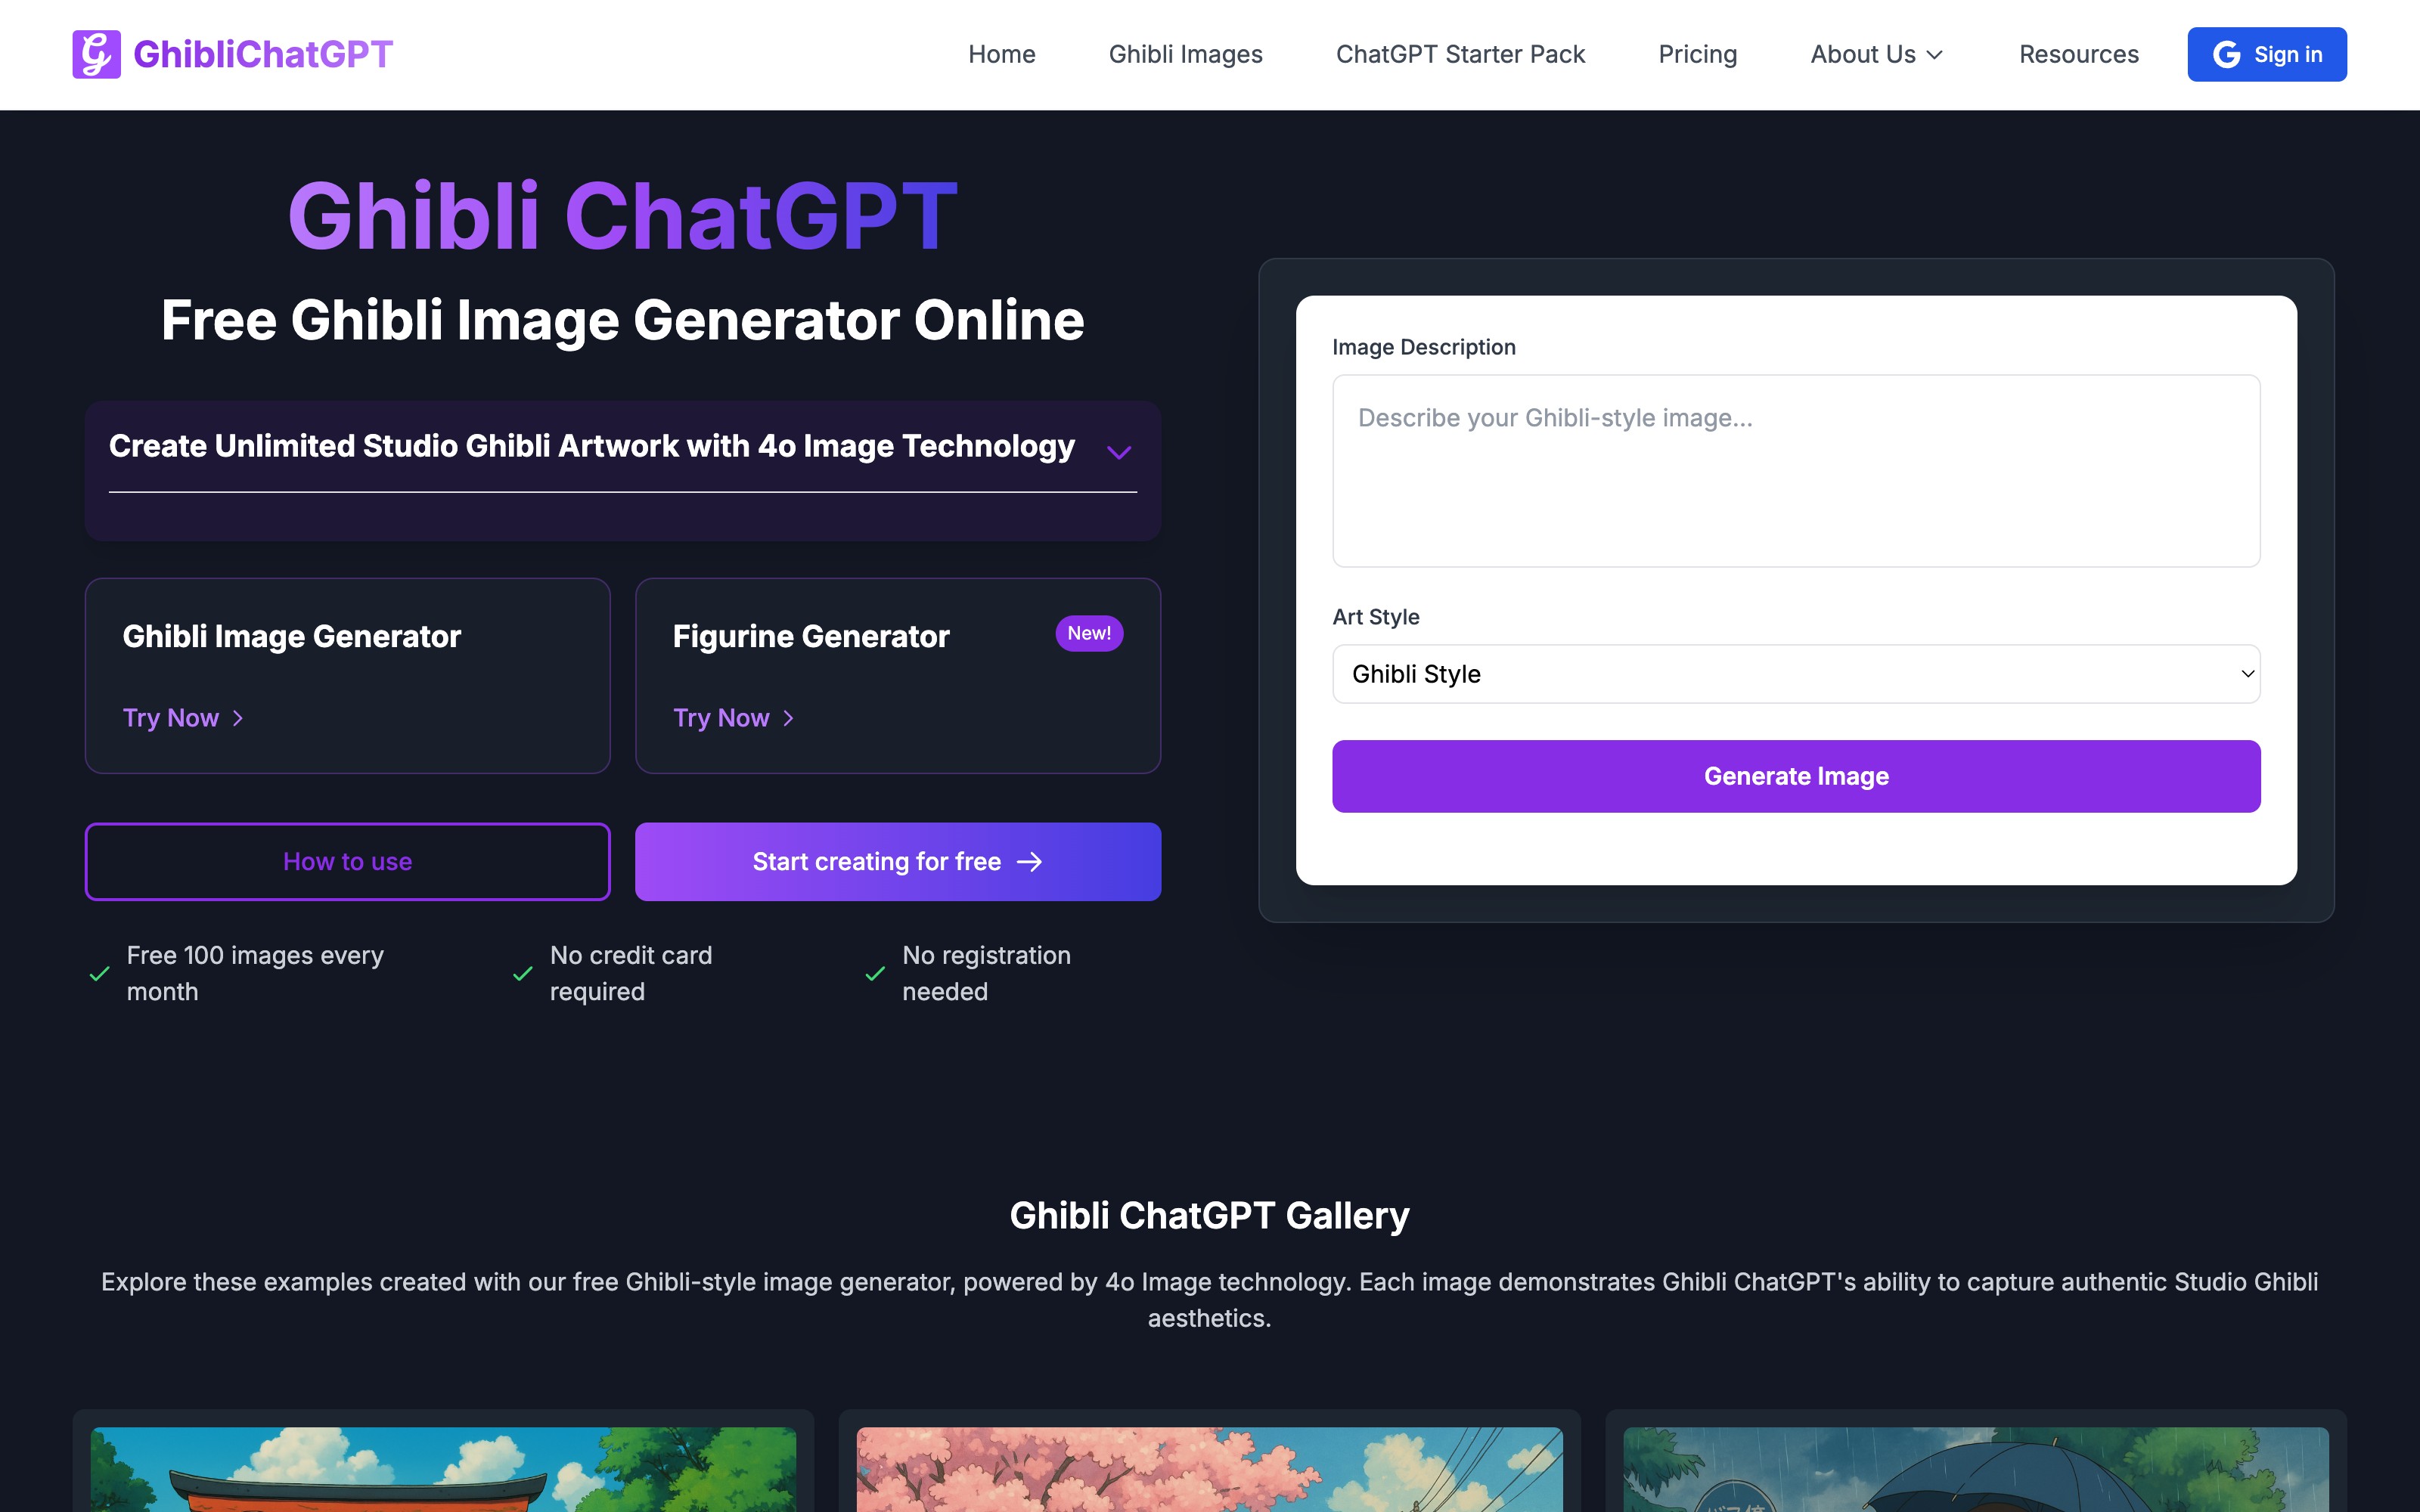Go to Ghibli Images nav item
2420x1512 pixels.
pyautogui.click(x=1185, y=54)
